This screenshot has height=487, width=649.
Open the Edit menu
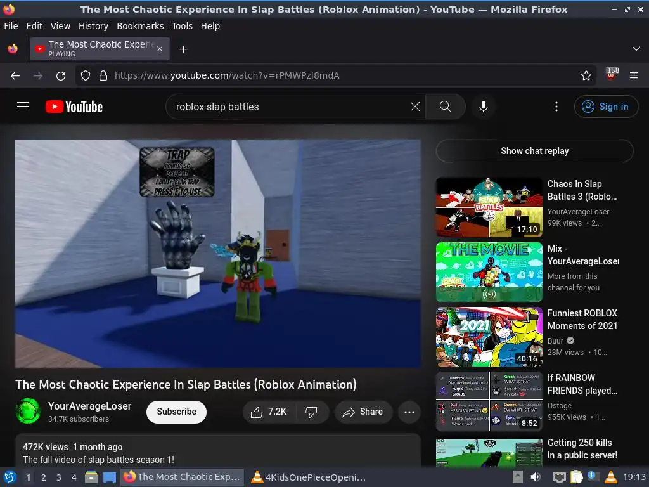tap(34, 26)
